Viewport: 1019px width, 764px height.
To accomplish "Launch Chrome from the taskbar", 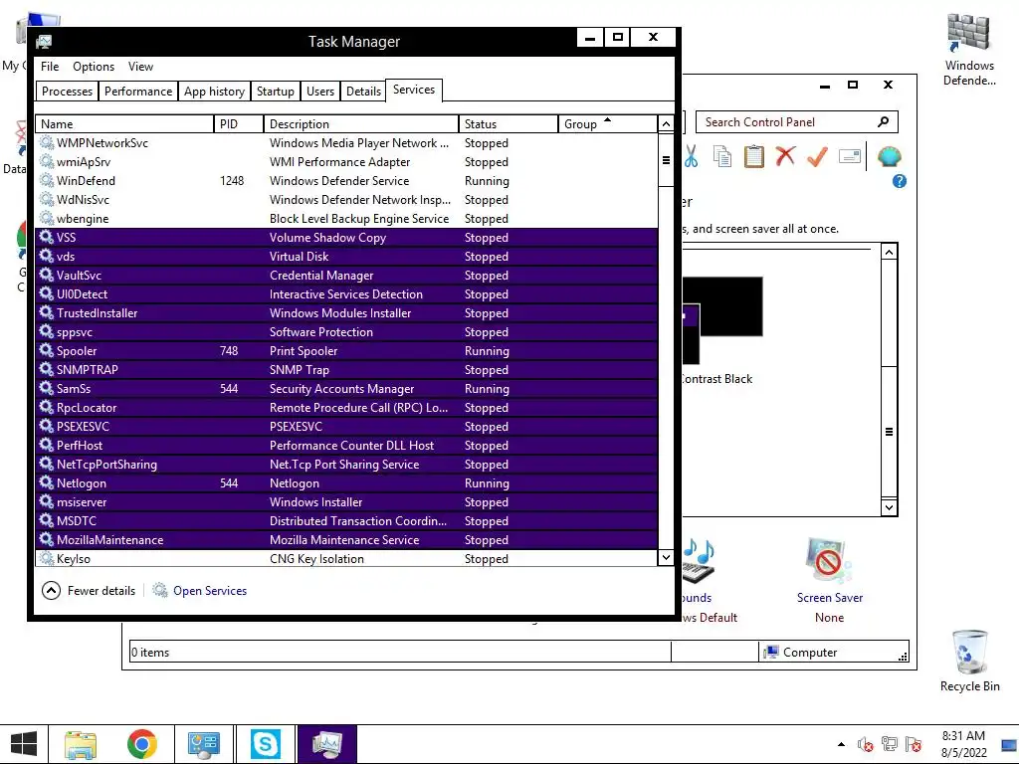I will [x=141, y=744].
